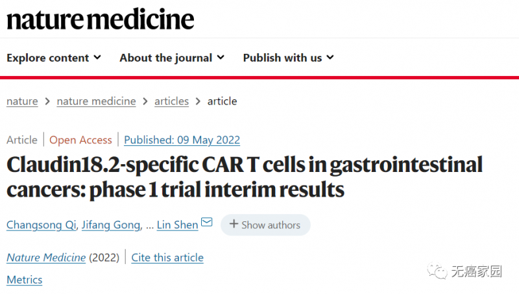Open author Lin Shen's link
This screenshot has height=294, width=519.
(178, 225)
